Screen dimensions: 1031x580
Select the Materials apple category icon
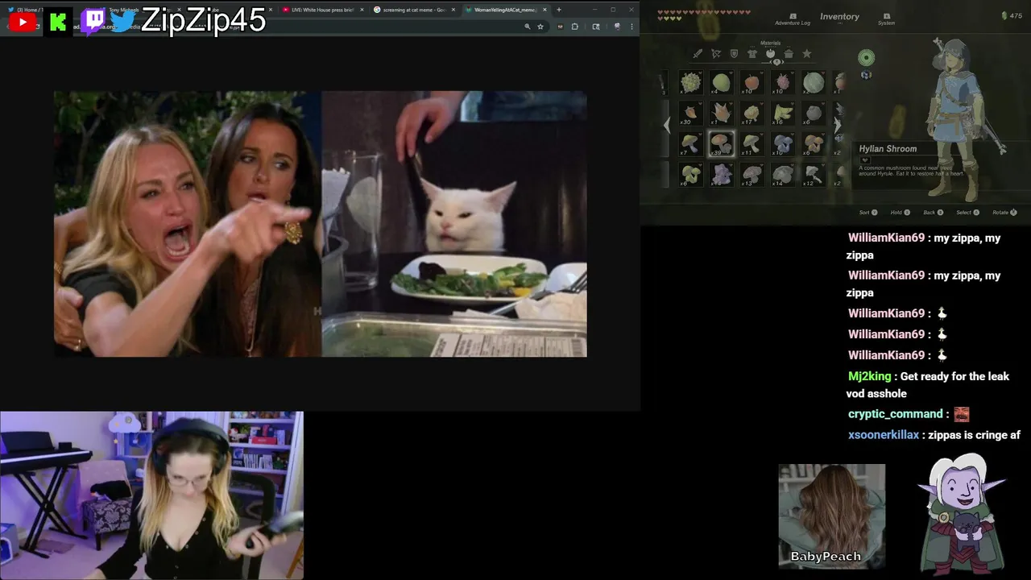tap(771, 54)
